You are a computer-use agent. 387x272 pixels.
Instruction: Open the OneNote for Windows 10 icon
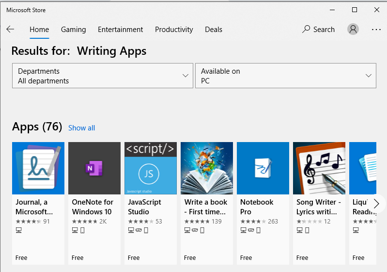click(x=94, y=168)
